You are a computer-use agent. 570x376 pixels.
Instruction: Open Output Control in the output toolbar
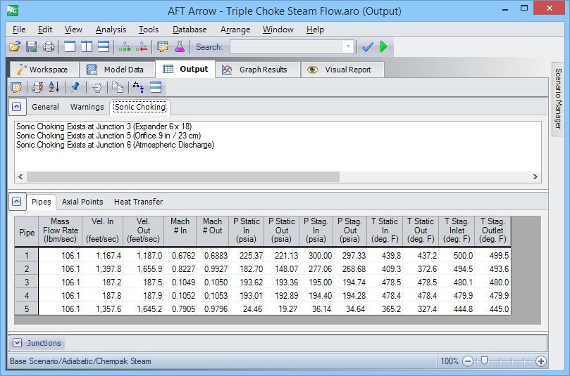click(x=16, y=87)
